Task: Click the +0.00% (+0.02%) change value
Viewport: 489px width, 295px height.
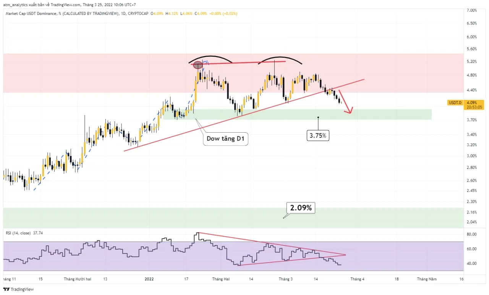Action: click(223, 14)
